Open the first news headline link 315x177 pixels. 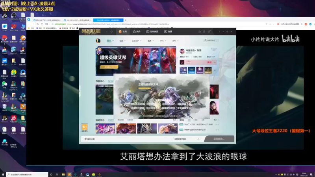tap(198, 124)
